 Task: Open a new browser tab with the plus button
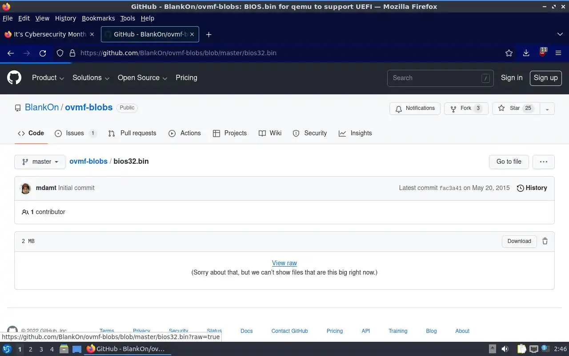208,34
